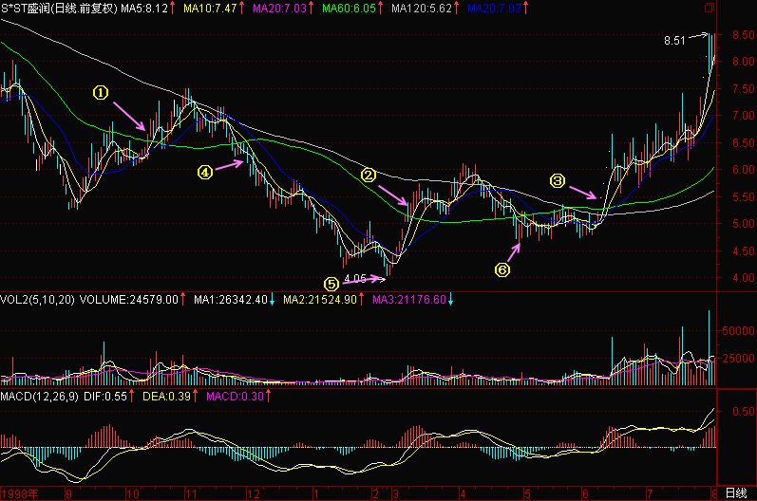Click the circled number 6 annotation marker
This screenshot has height=501, width=757.
click(x=502, y=269)
